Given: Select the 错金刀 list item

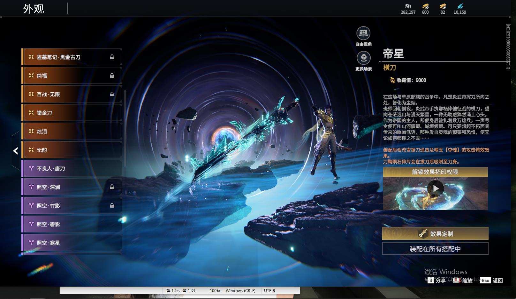Looking at the screenshot, I should tap(72, 113).
